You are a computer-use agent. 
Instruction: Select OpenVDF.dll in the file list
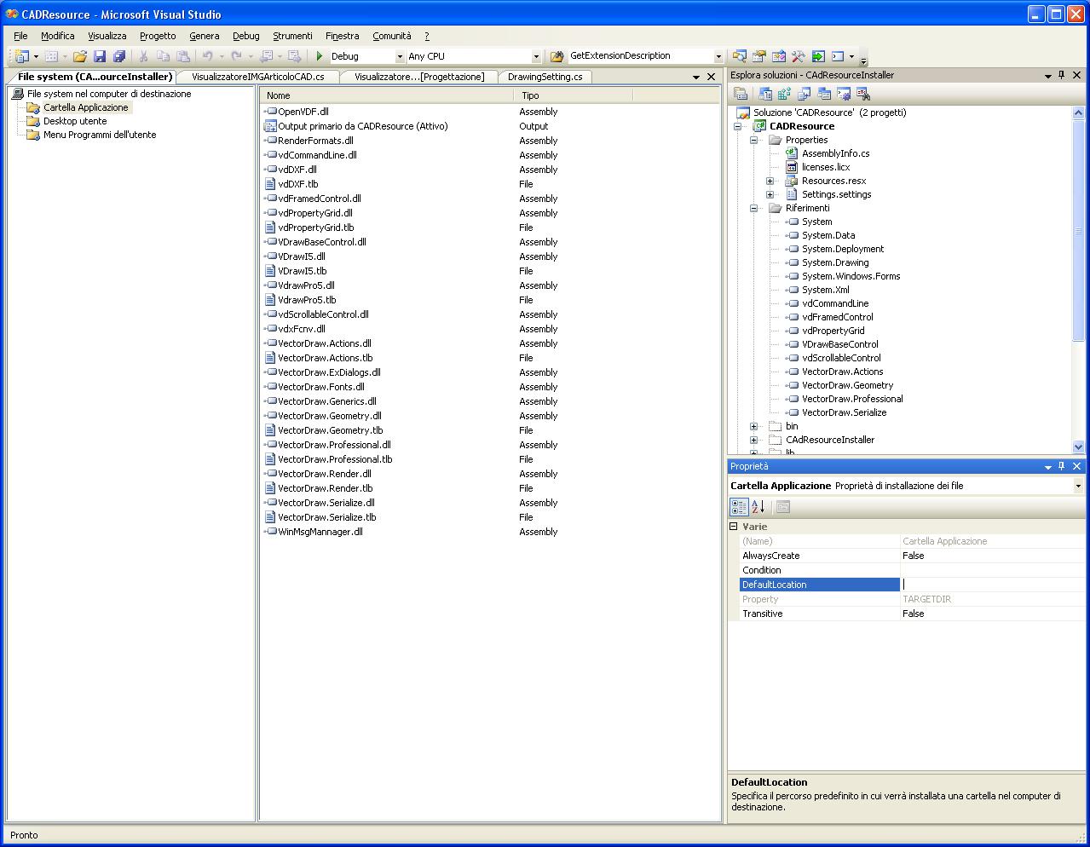click(x=303, y=112)
